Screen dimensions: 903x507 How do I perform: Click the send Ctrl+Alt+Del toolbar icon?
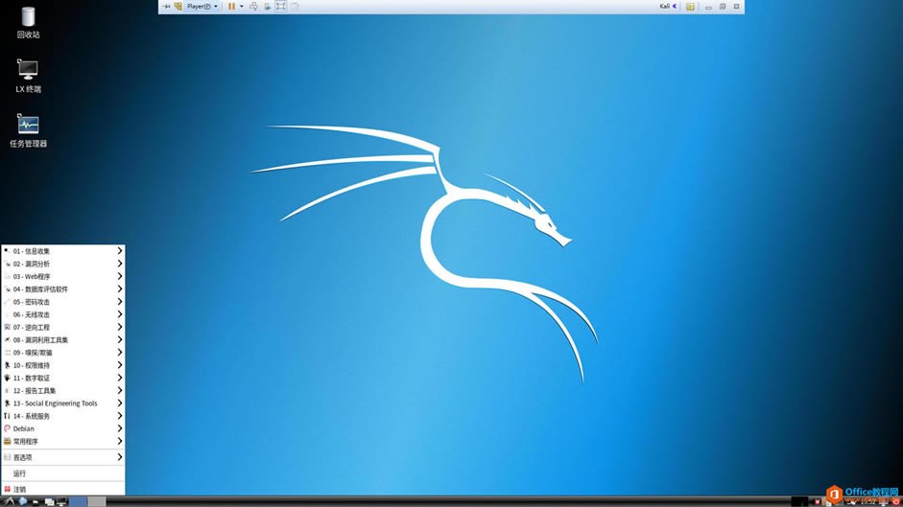253,7
